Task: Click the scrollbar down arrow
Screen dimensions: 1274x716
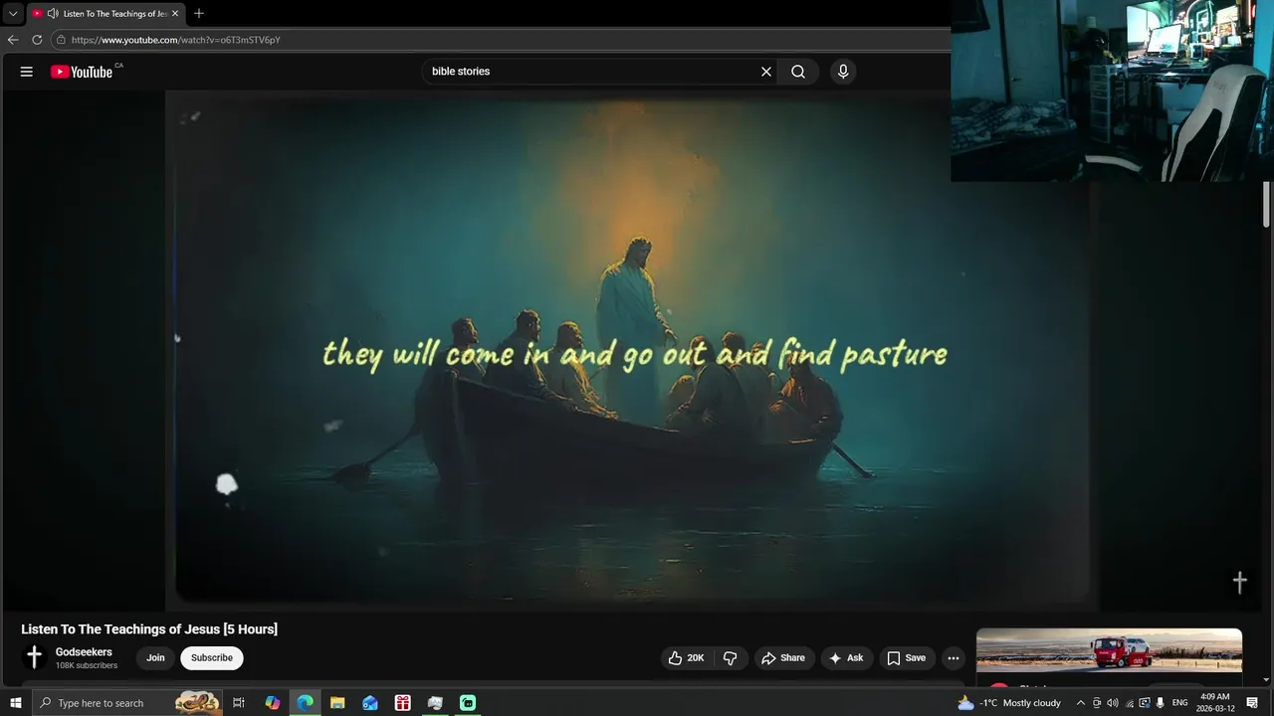Action: tap(1266, 680)
